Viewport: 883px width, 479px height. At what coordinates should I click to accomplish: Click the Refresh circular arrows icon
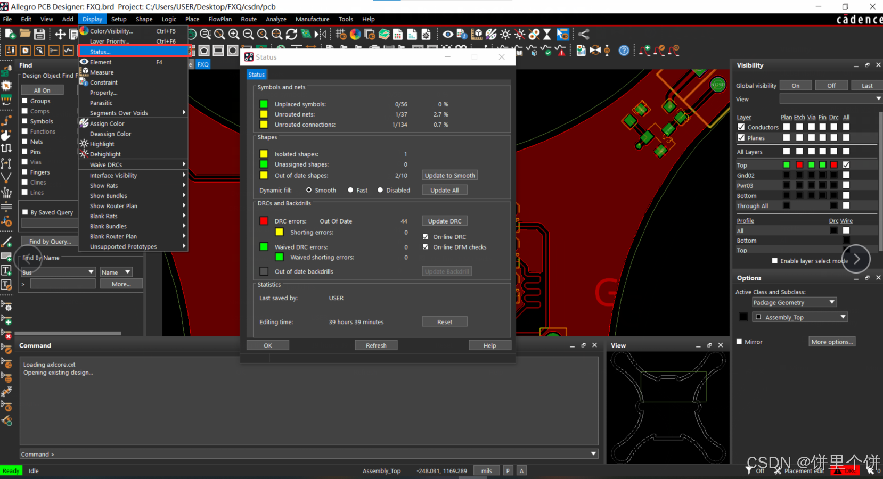pos(291,34)
